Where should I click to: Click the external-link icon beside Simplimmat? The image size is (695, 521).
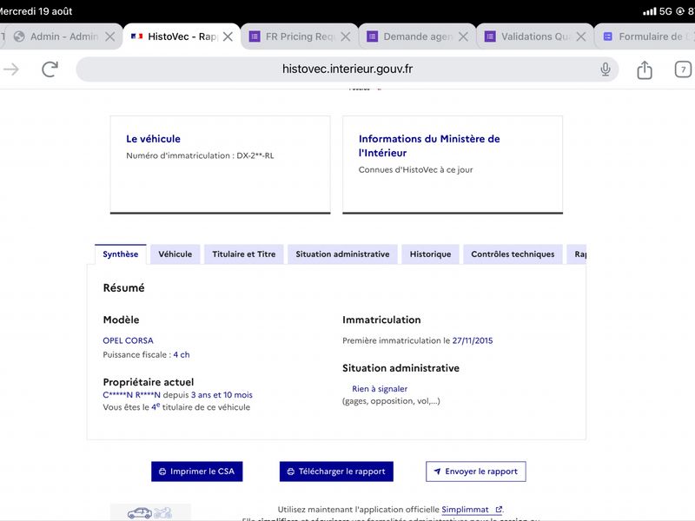point(499,510)
